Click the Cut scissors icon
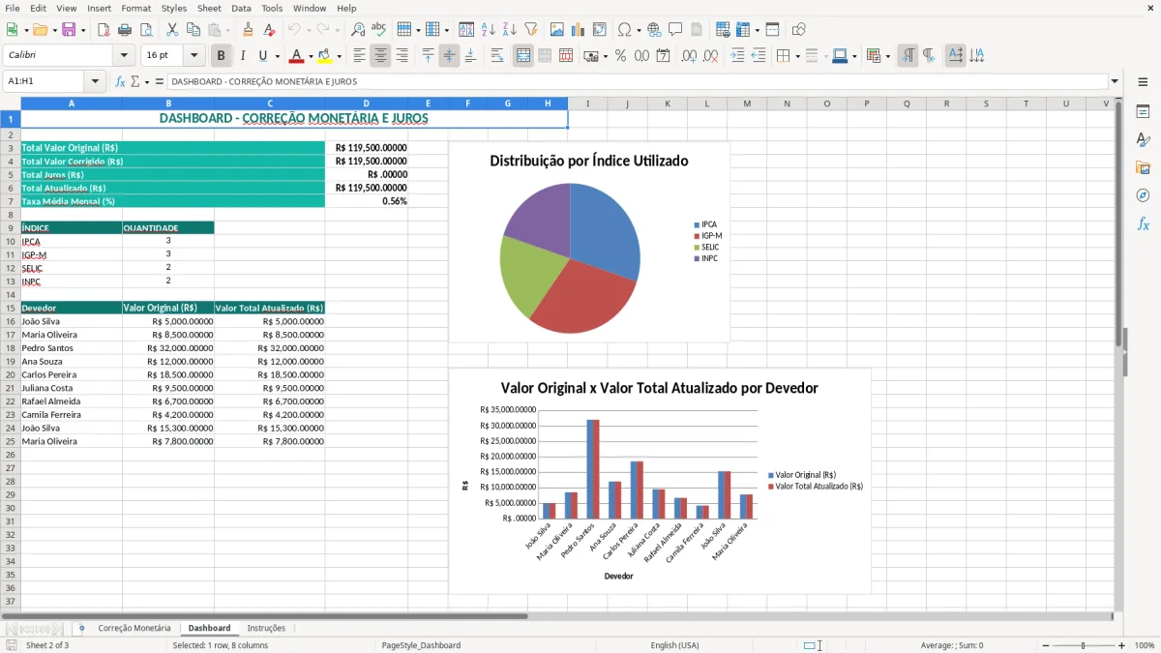The width and height of the screenshot is (1161, 653). pos(172,30)
